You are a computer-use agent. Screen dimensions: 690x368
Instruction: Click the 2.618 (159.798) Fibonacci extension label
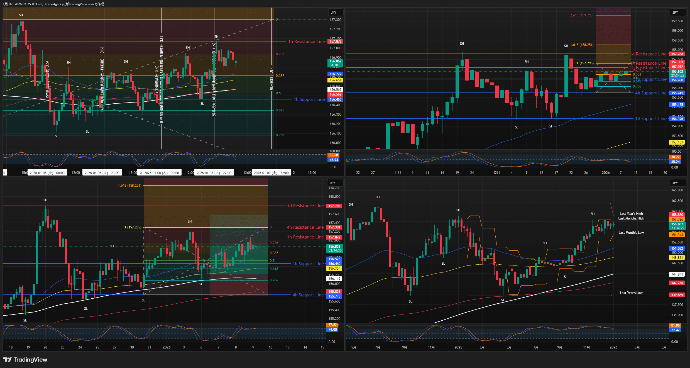pyautogui.click(x=581, y=15)
